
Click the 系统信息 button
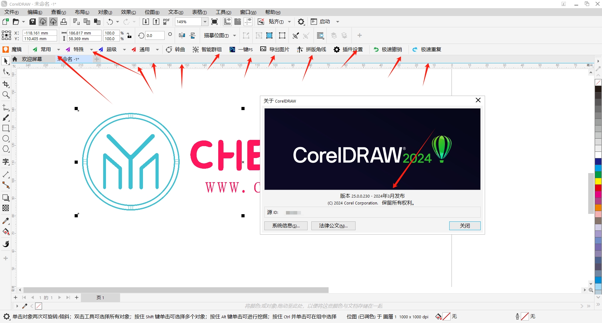(286, 226)
